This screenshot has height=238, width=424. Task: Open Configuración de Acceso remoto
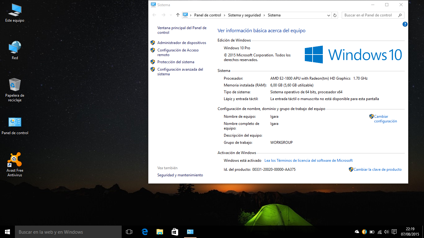[x=178, y=52]
